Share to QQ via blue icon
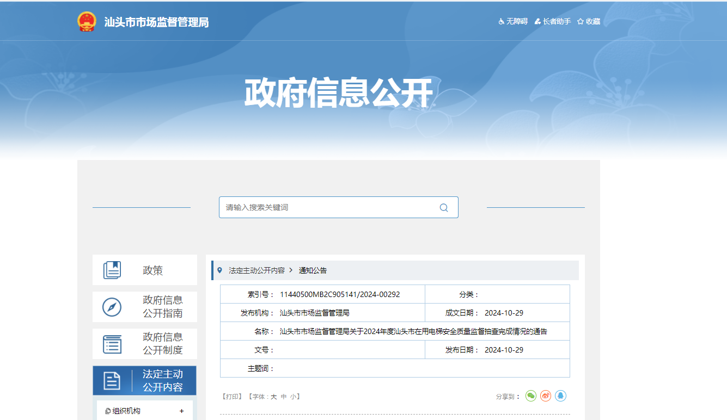Image resolution: width=727 pixels, height=420 pixels. click(x=560, y=396)
